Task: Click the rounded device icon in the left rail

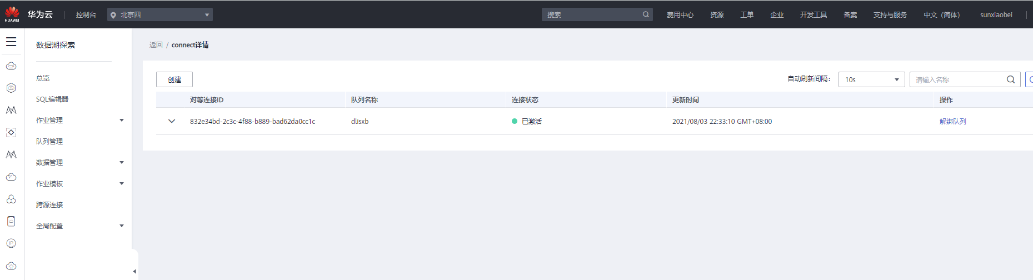Action: pos(11,221)
